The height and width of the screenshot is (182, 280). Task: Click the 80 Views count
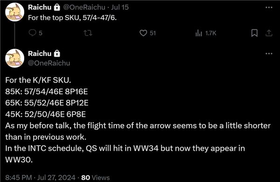click(x=95, y=177)
